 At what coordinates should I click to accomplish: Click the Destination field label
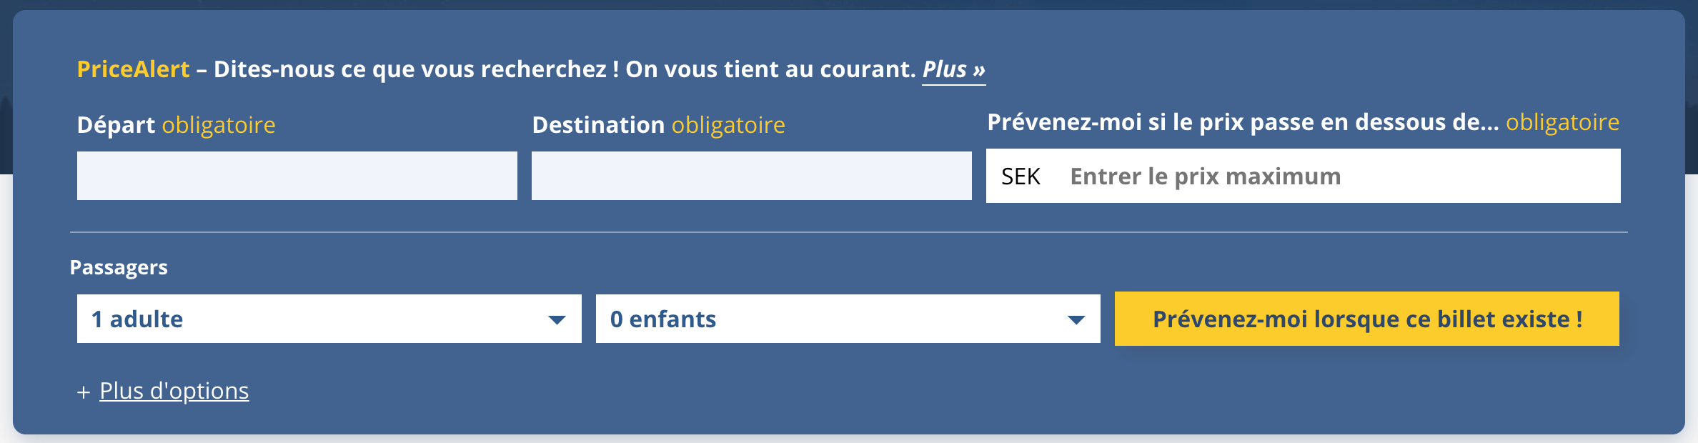598,125
